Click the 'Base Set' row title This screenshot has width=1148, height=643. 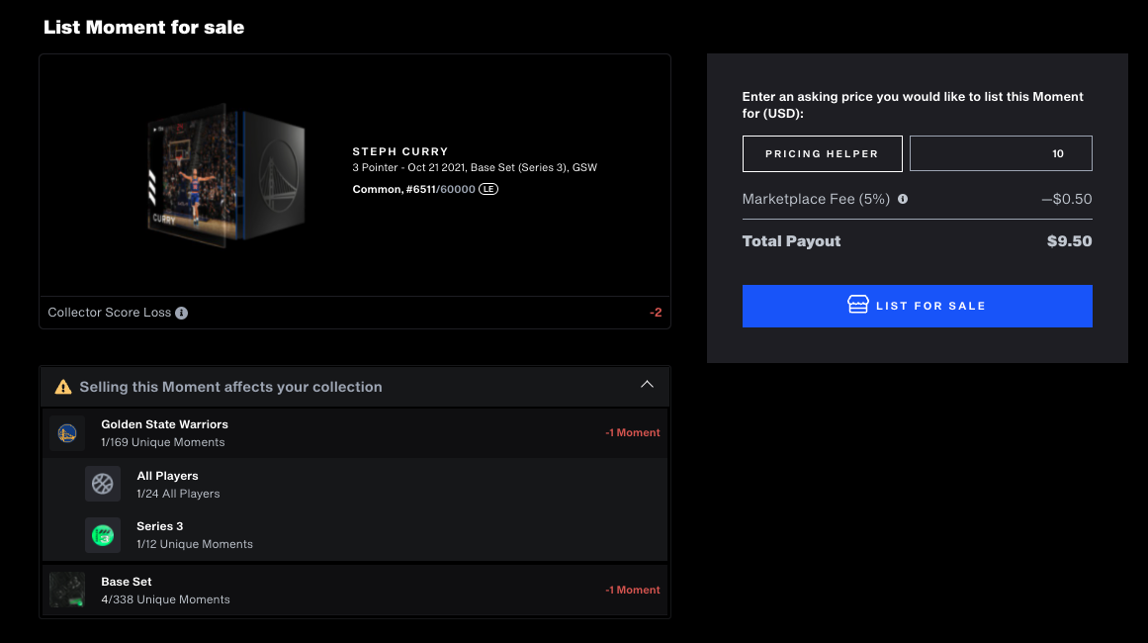click(127, 583)
